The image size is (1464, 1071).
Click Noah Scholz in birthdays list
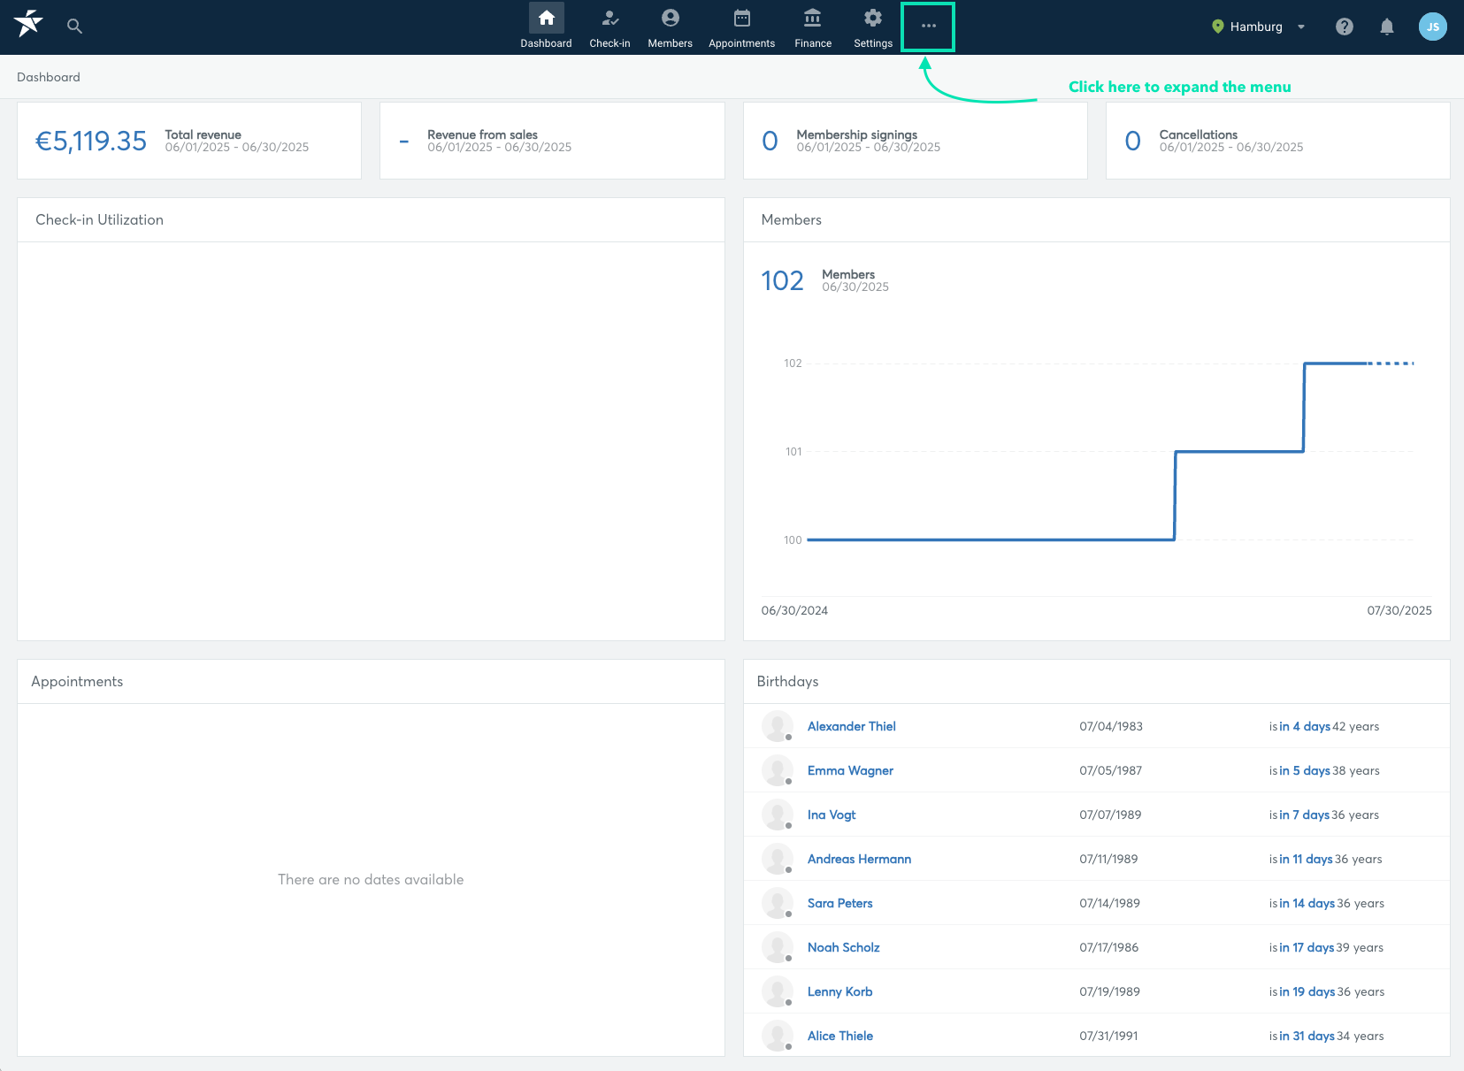[x=843, y=947]
